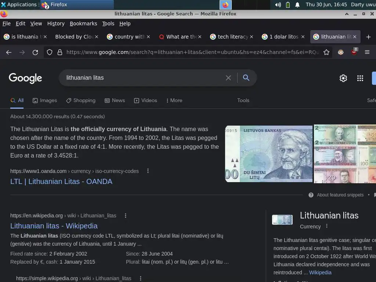The image size is (376, 282).
Task: Click the date and time in panel
Action: pyautogui.click(x=326, y=4)
